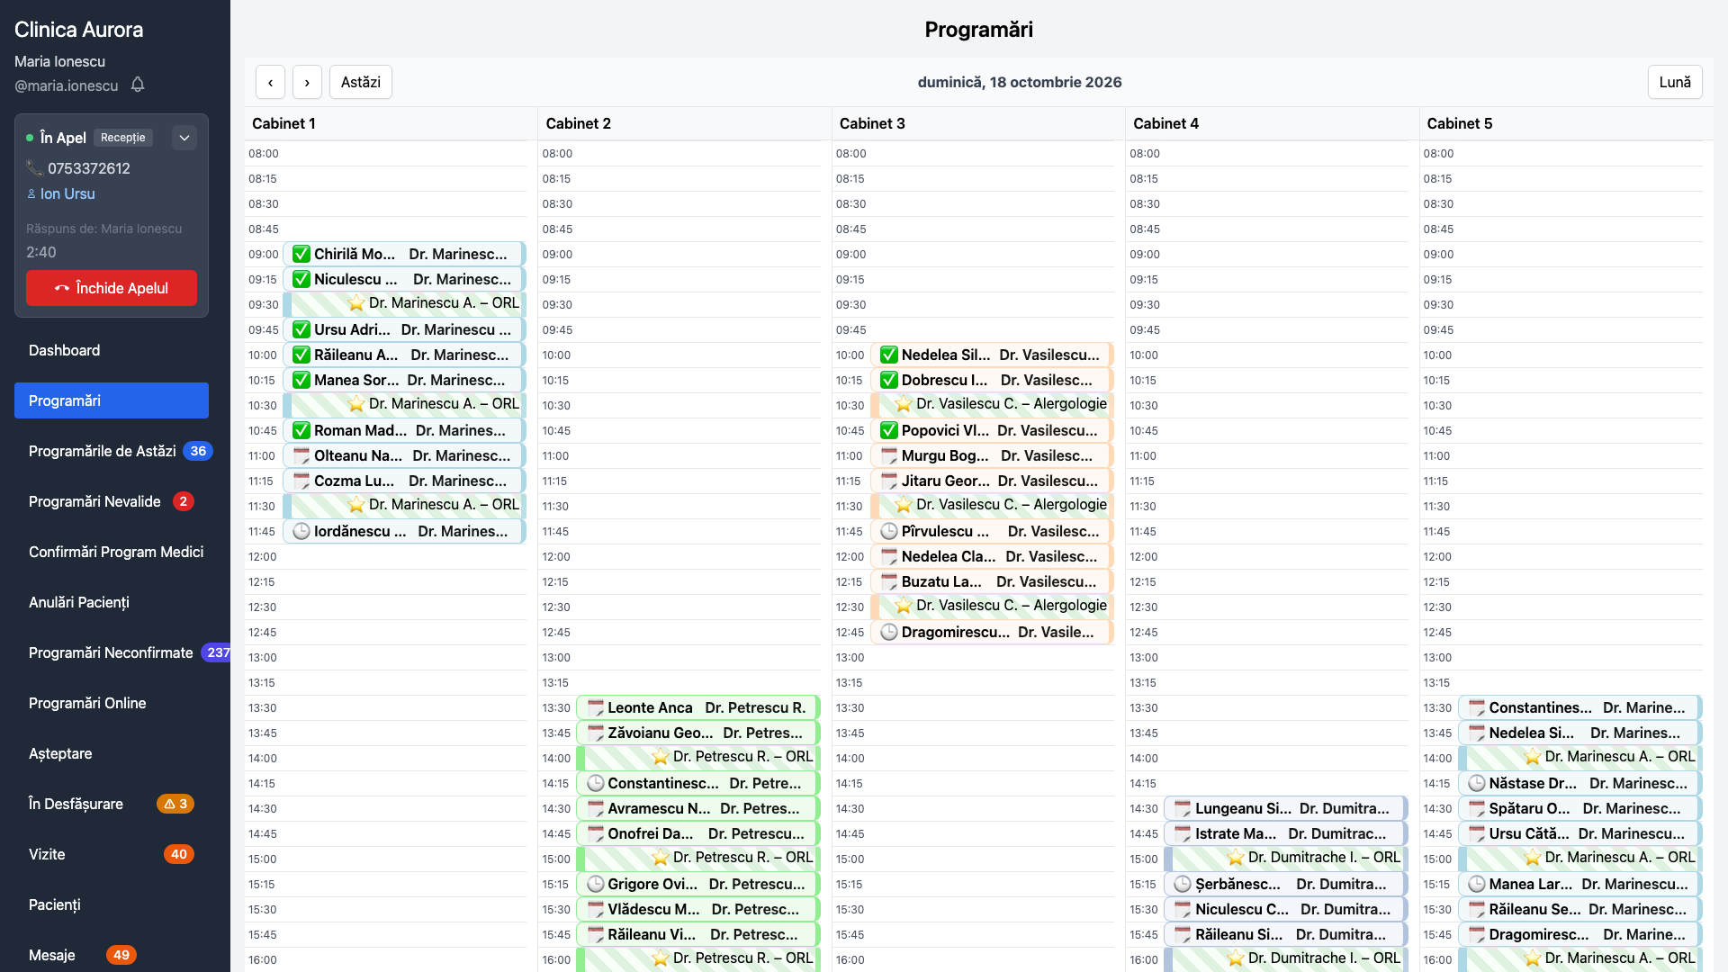Viewport: 1728px width, 972px height.
Task: Click clock icon on Năstase Dr... appointment
Action: pos(1477,783)
